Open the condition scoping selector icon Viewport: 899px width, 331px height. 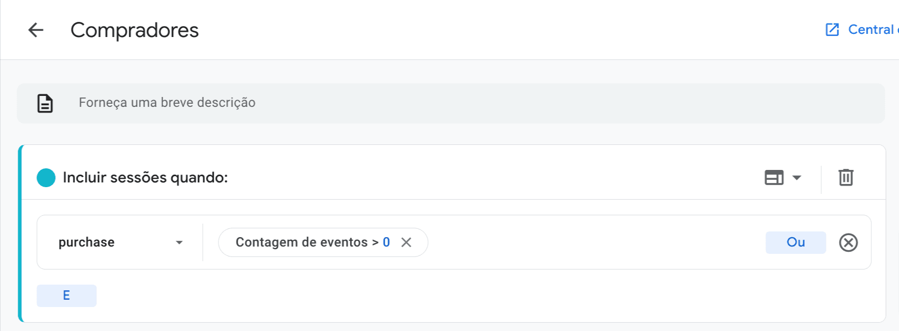click(x=774, y=178)
